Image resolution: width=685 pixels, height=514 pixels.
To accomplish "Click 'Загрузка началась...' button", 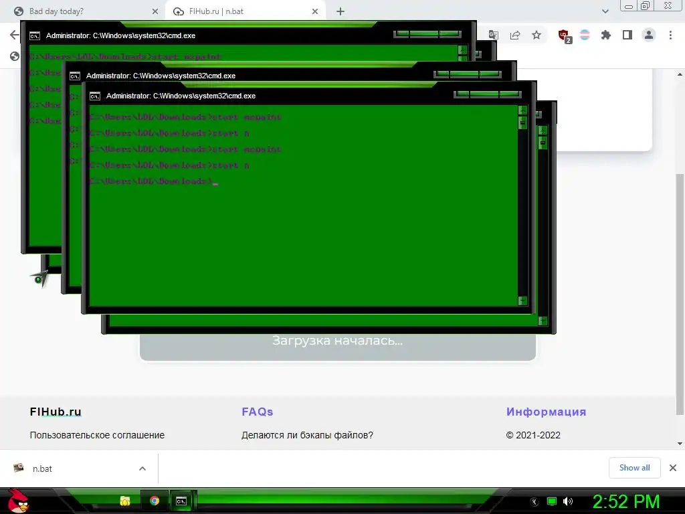I will click(x=338, y=348).
